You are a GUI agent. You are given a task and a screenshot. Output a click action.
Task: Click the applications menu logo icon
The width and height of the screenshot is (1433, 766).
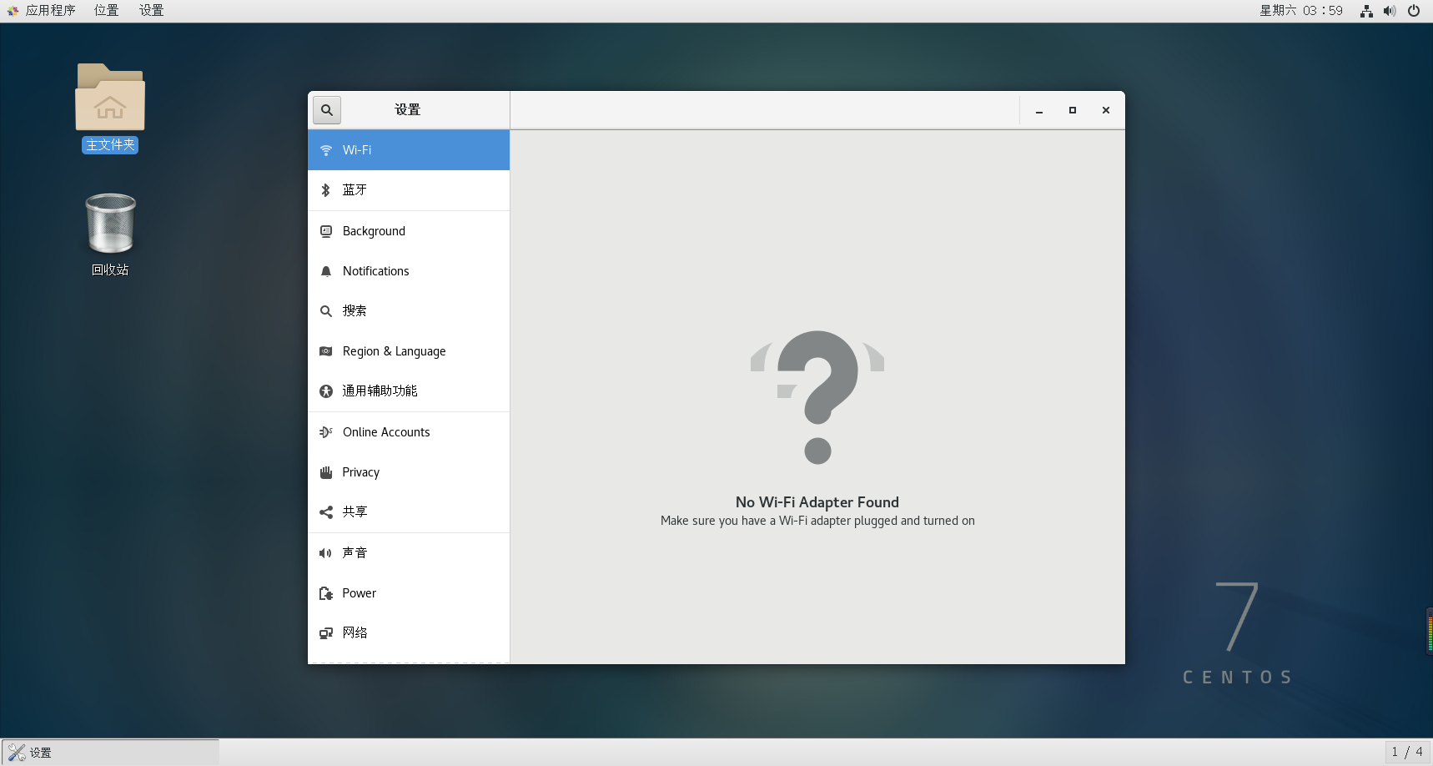pyautogui.click(x=13, y=11)
